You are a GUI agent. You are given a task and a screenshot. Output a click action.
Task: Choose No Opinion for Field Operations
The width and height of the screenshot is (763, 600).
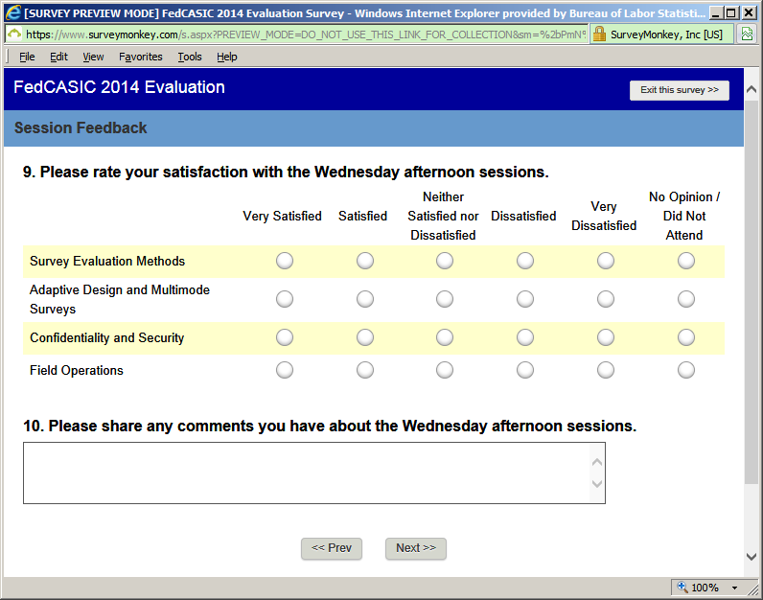point(686,370)
